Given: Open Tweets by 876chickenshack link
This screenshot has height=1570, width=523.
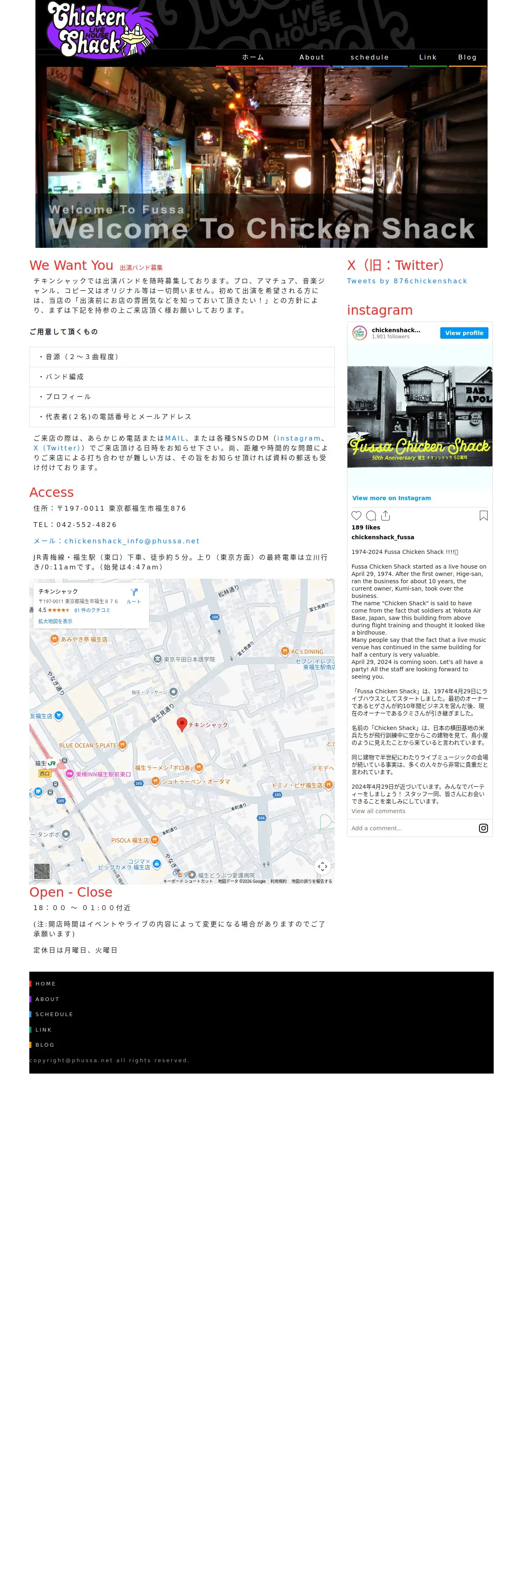Looking at the screenshot, I should click(x=407, y=281).
